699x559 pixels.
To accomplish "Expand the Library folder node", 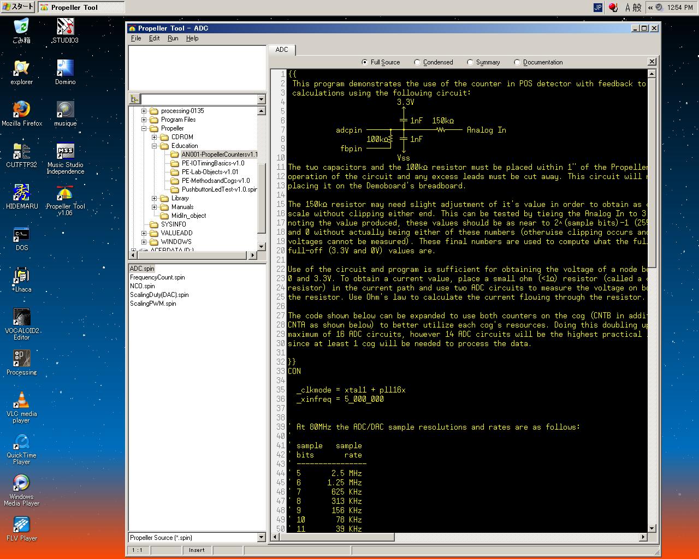I will (x=155, y=198).
